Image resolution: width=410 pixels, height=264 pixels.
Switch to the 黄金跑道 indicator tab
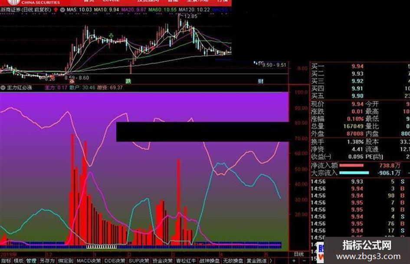pyautogui.click(x=256, y=261)
